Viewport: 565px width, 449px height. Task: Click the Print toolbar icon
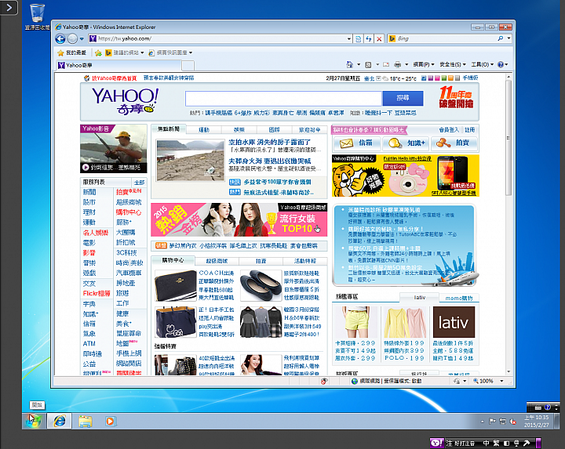pyautogui.click(x=397, y=64)
